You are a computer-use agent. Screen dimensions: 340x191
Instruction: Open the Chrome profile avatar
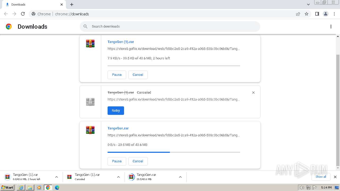325,14
